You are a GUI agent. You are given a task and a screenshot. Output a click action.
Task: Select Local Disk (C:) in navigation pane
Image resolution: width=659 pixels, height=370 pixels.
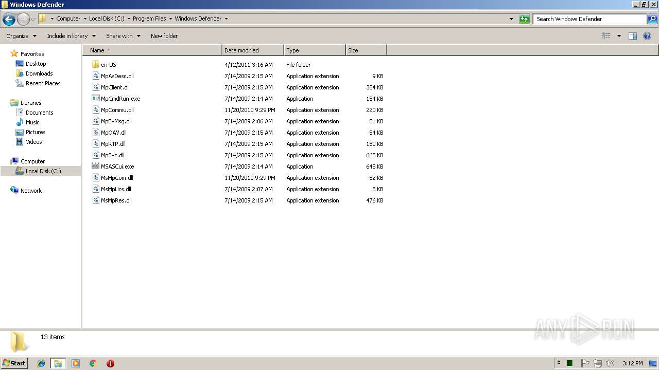pyautogui.click(x=43, y=171)
